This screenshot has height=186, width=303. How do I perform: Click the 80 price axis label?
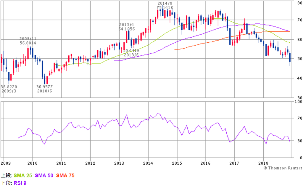pyautogui.click(x=300, y=3)
